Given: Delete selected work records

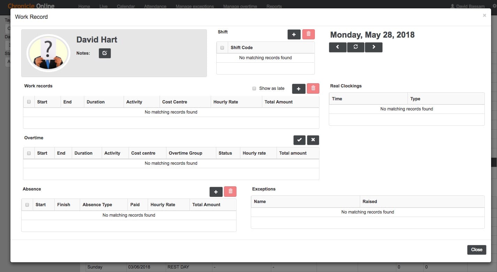Looking at the screenshot, I should coord(313,88).
